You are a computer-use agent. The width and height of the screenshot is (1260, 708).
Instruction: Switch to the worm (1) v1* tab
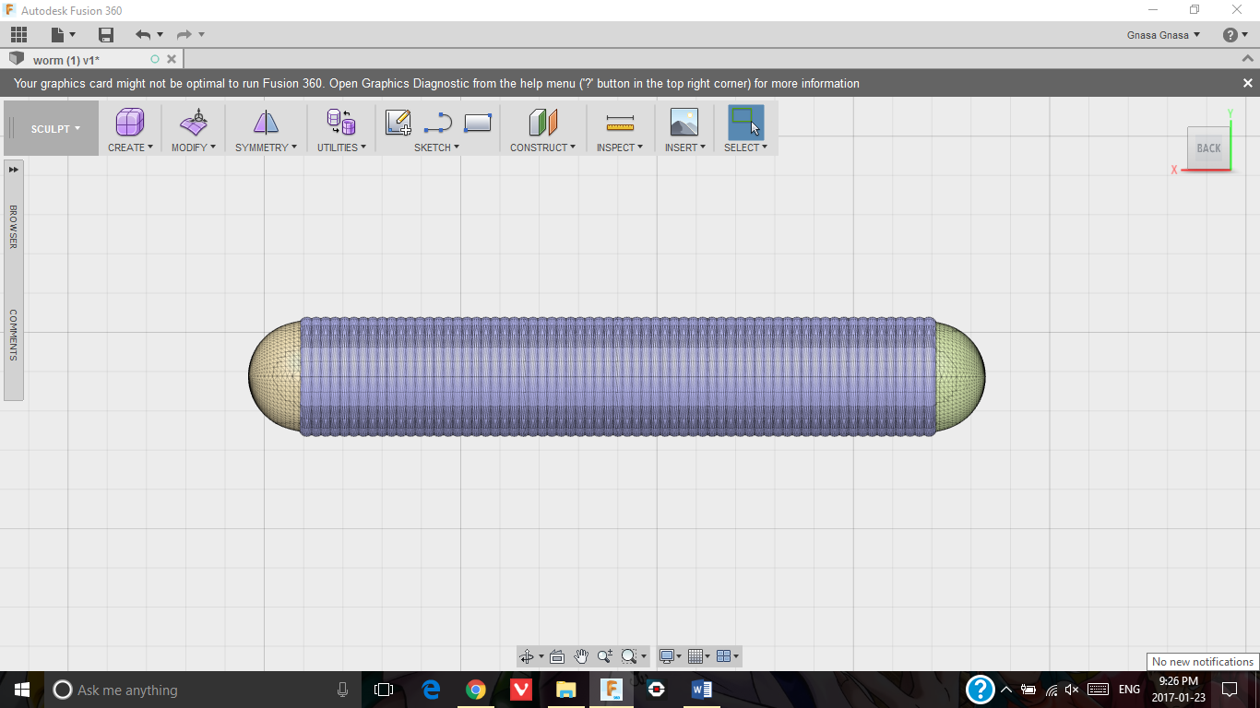(66, 60)
